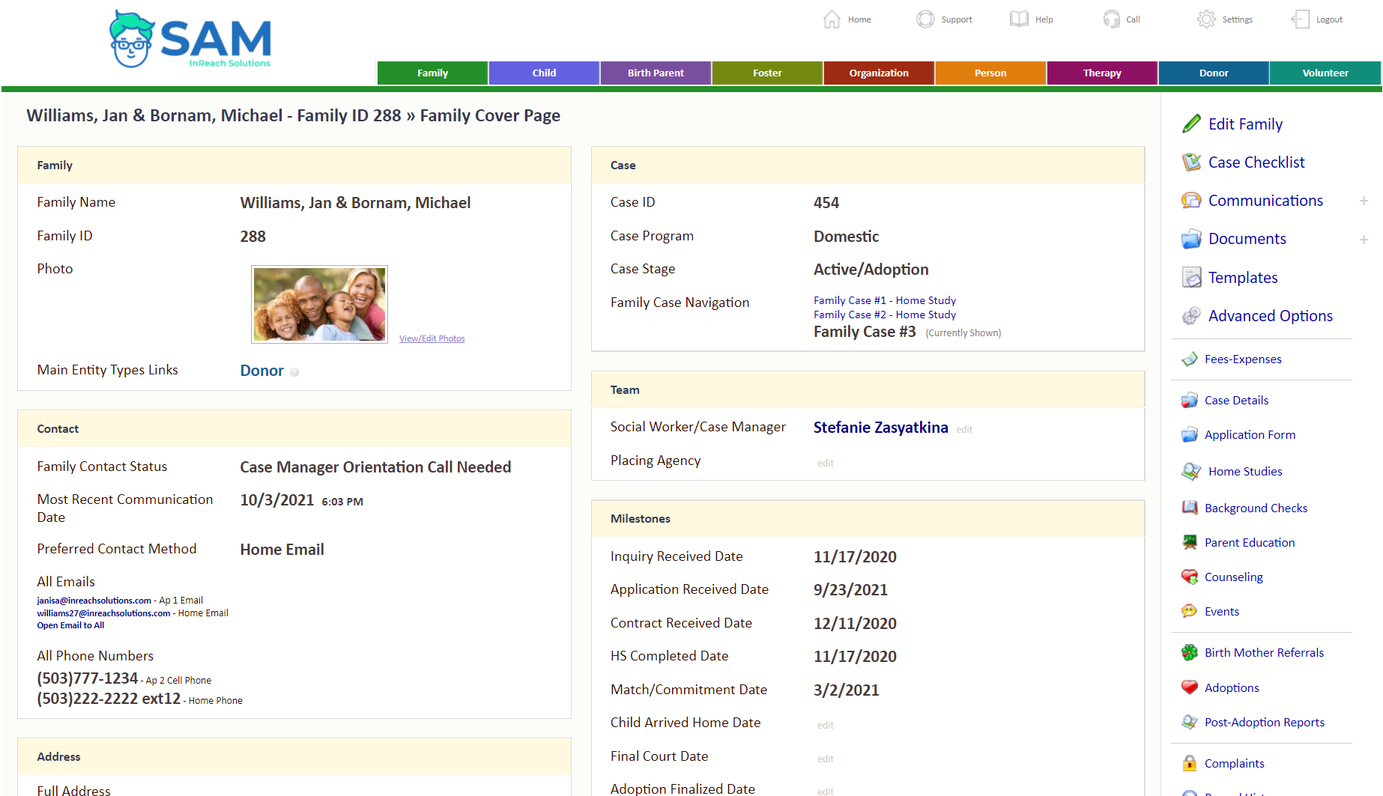Image resolution: width=1383 pixels, height=796 pixels.
Task: Edit the Placing Agency field
Action: pyautogui.click(x=826, y=464)
